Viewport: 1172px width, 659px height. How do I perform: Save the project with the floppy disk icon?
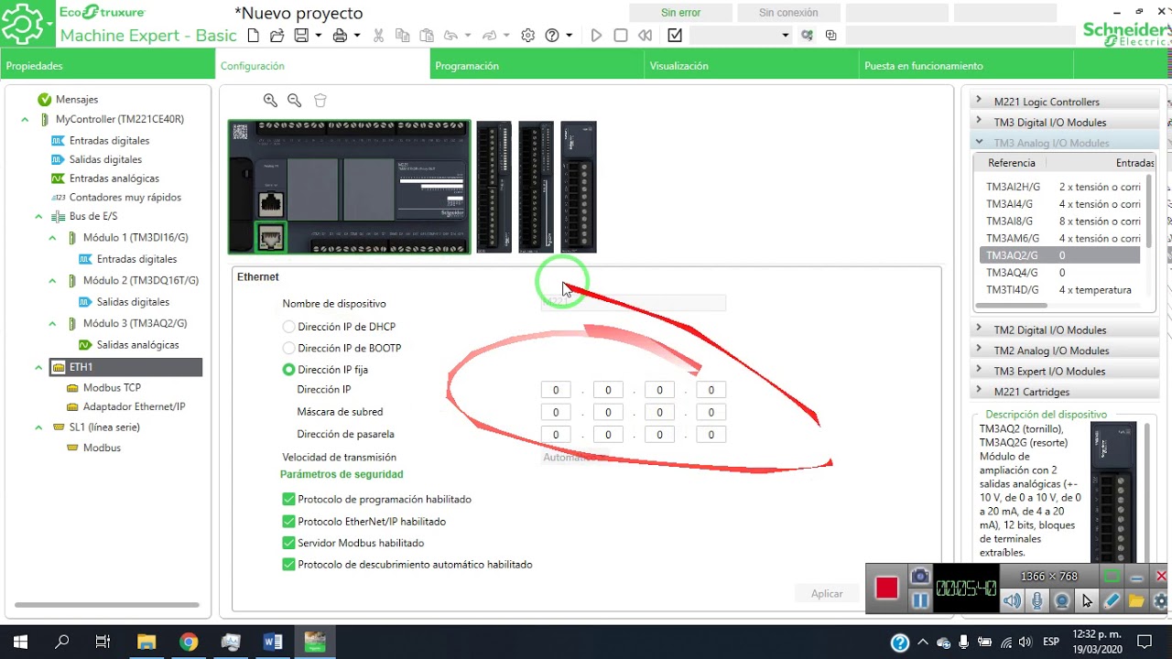coord(301,36)
